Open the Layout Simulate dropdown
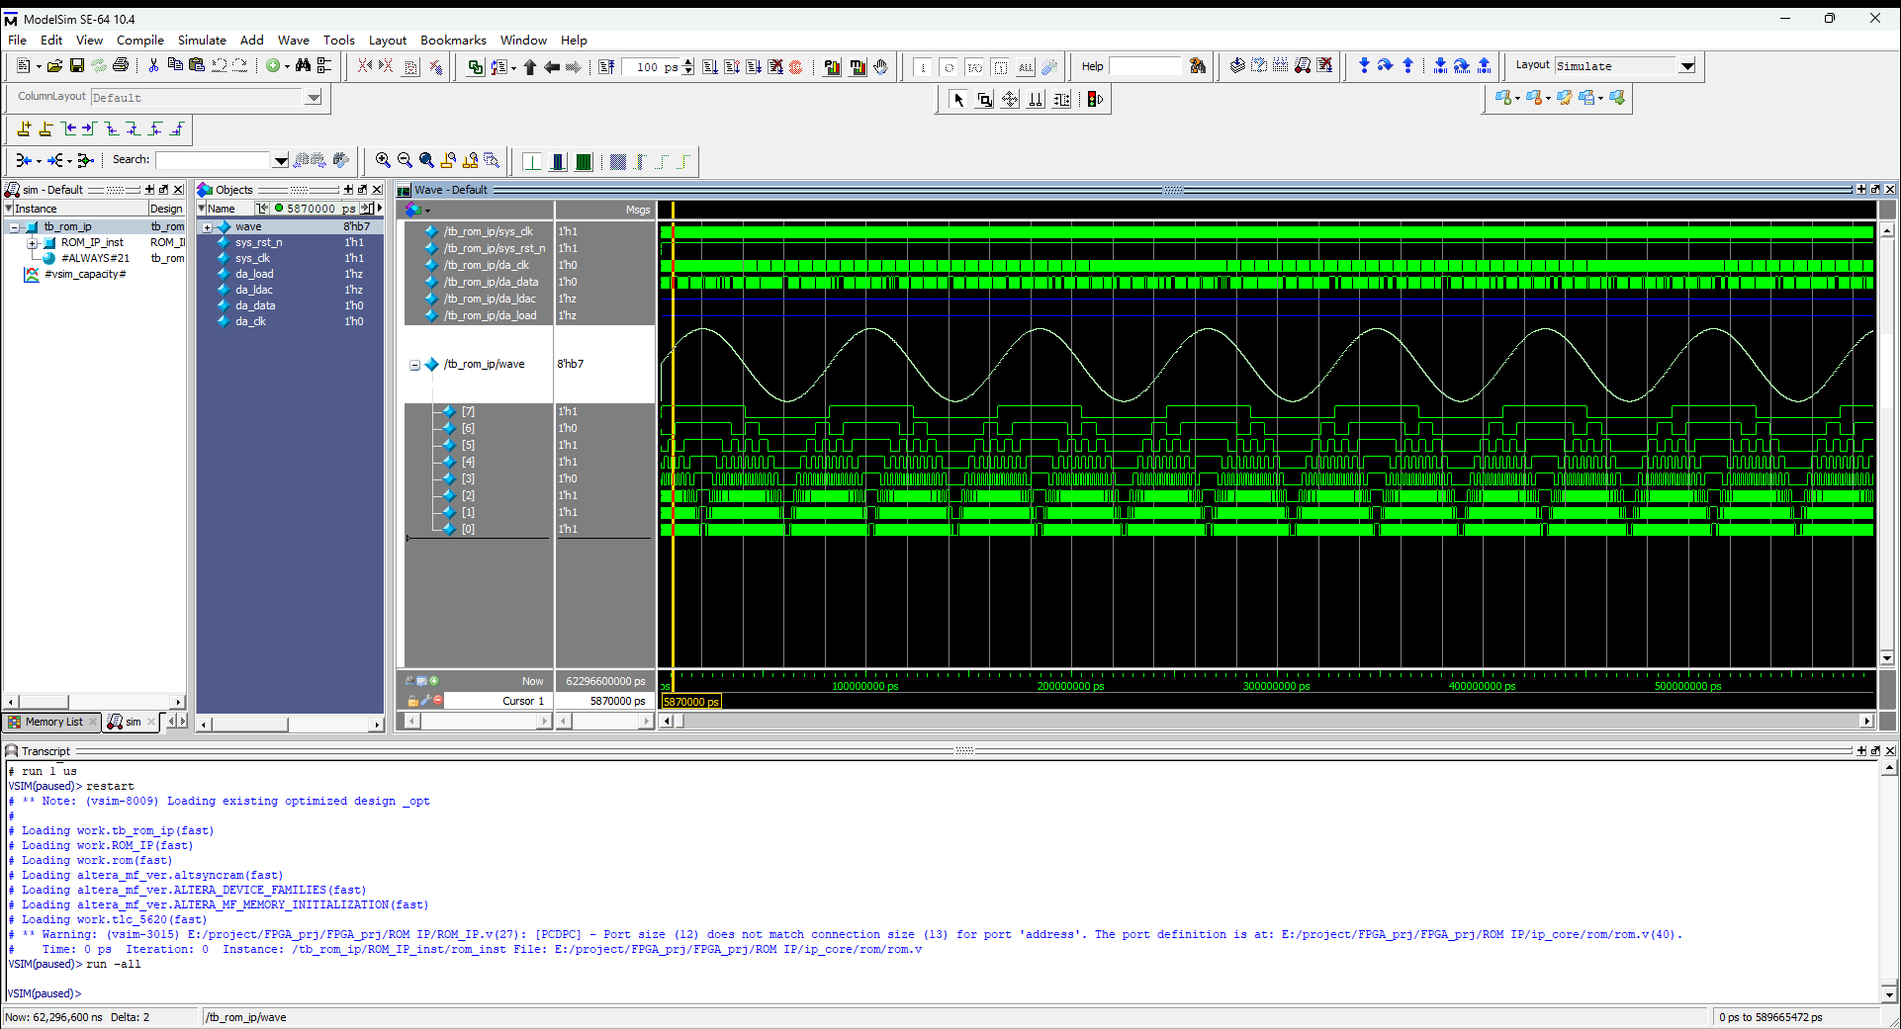The image size is (1901, 1029). coord(1687,66)
